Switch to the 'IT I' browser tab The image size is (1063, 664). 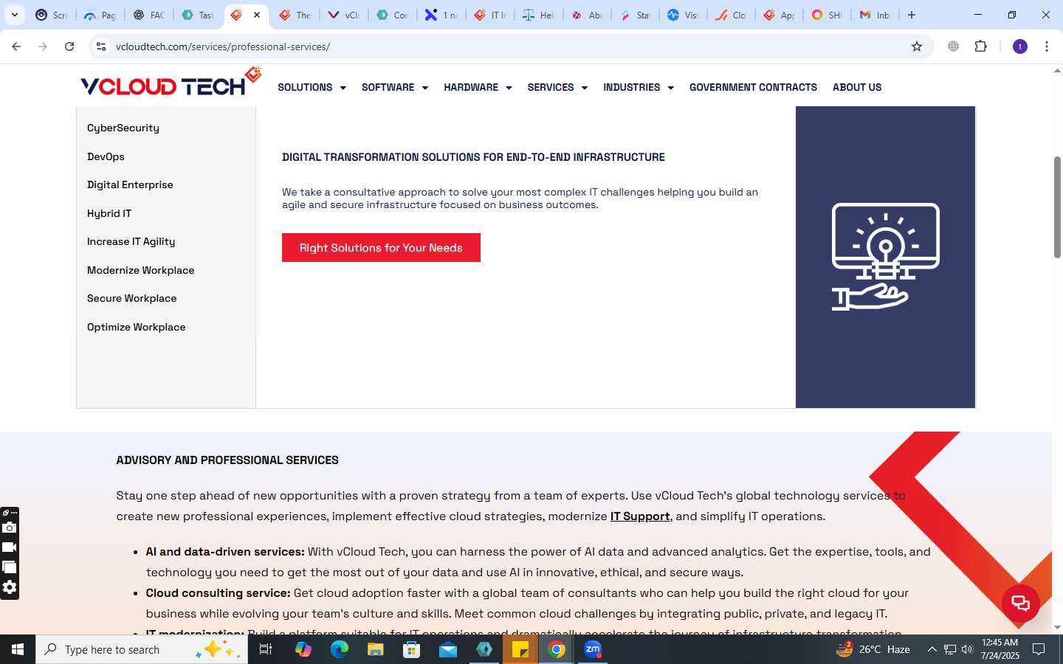click(490, 15)
